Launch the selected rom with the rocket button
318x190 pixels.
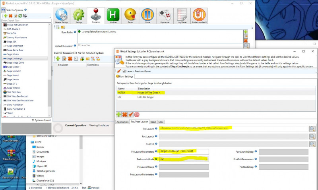coord(131,114)
